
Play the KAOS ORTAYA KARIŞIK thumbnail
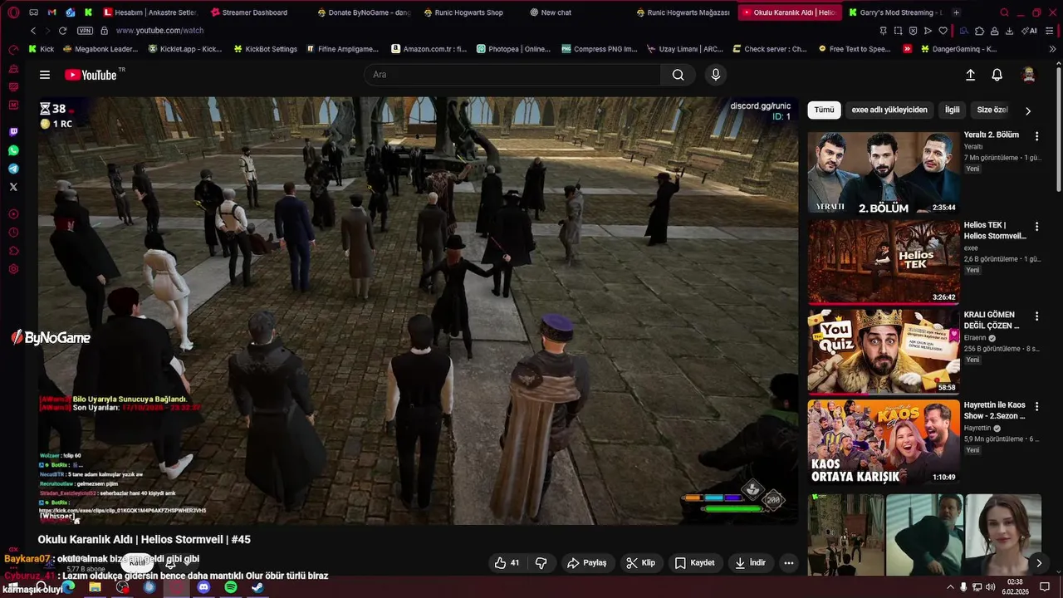coord(884,443)
